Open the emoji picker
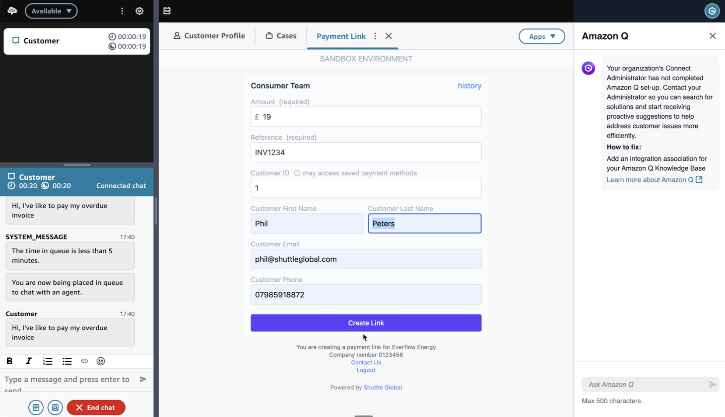The image size is (725, 417). pos(101,361)
